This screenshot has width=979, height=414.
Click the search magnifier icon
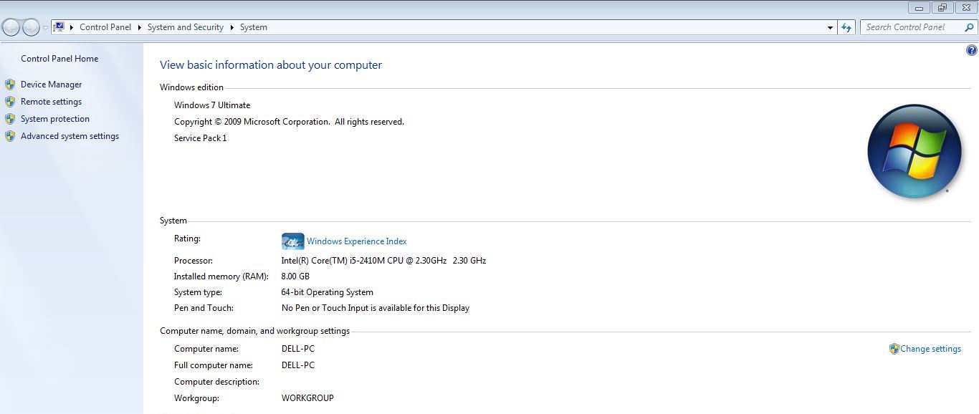tap(970, 27)
